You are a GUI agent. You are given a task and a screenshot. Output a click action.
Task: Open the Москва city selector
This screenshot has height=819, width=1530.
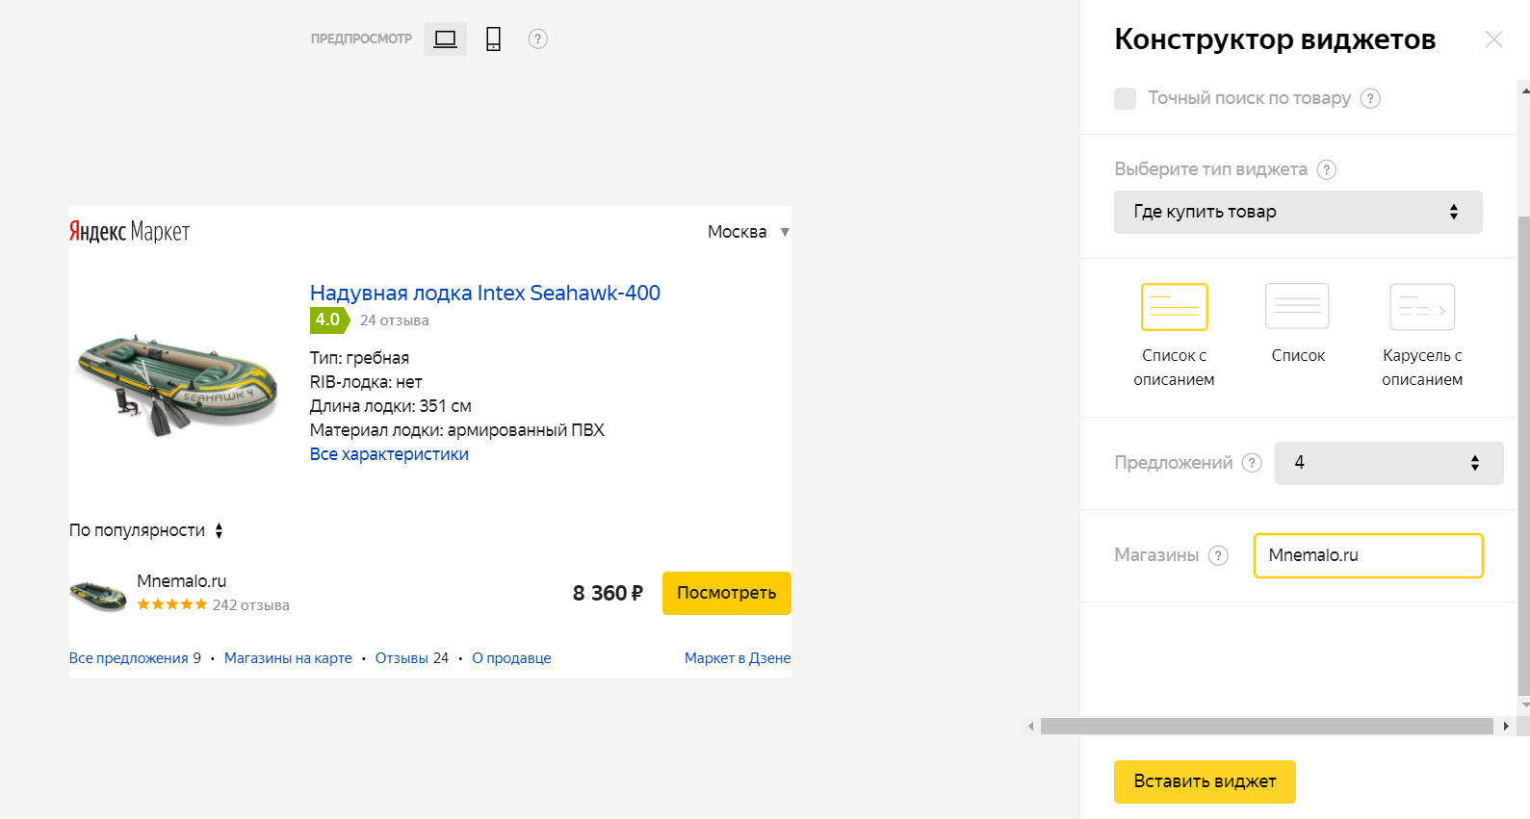click(x=748, y=232)
